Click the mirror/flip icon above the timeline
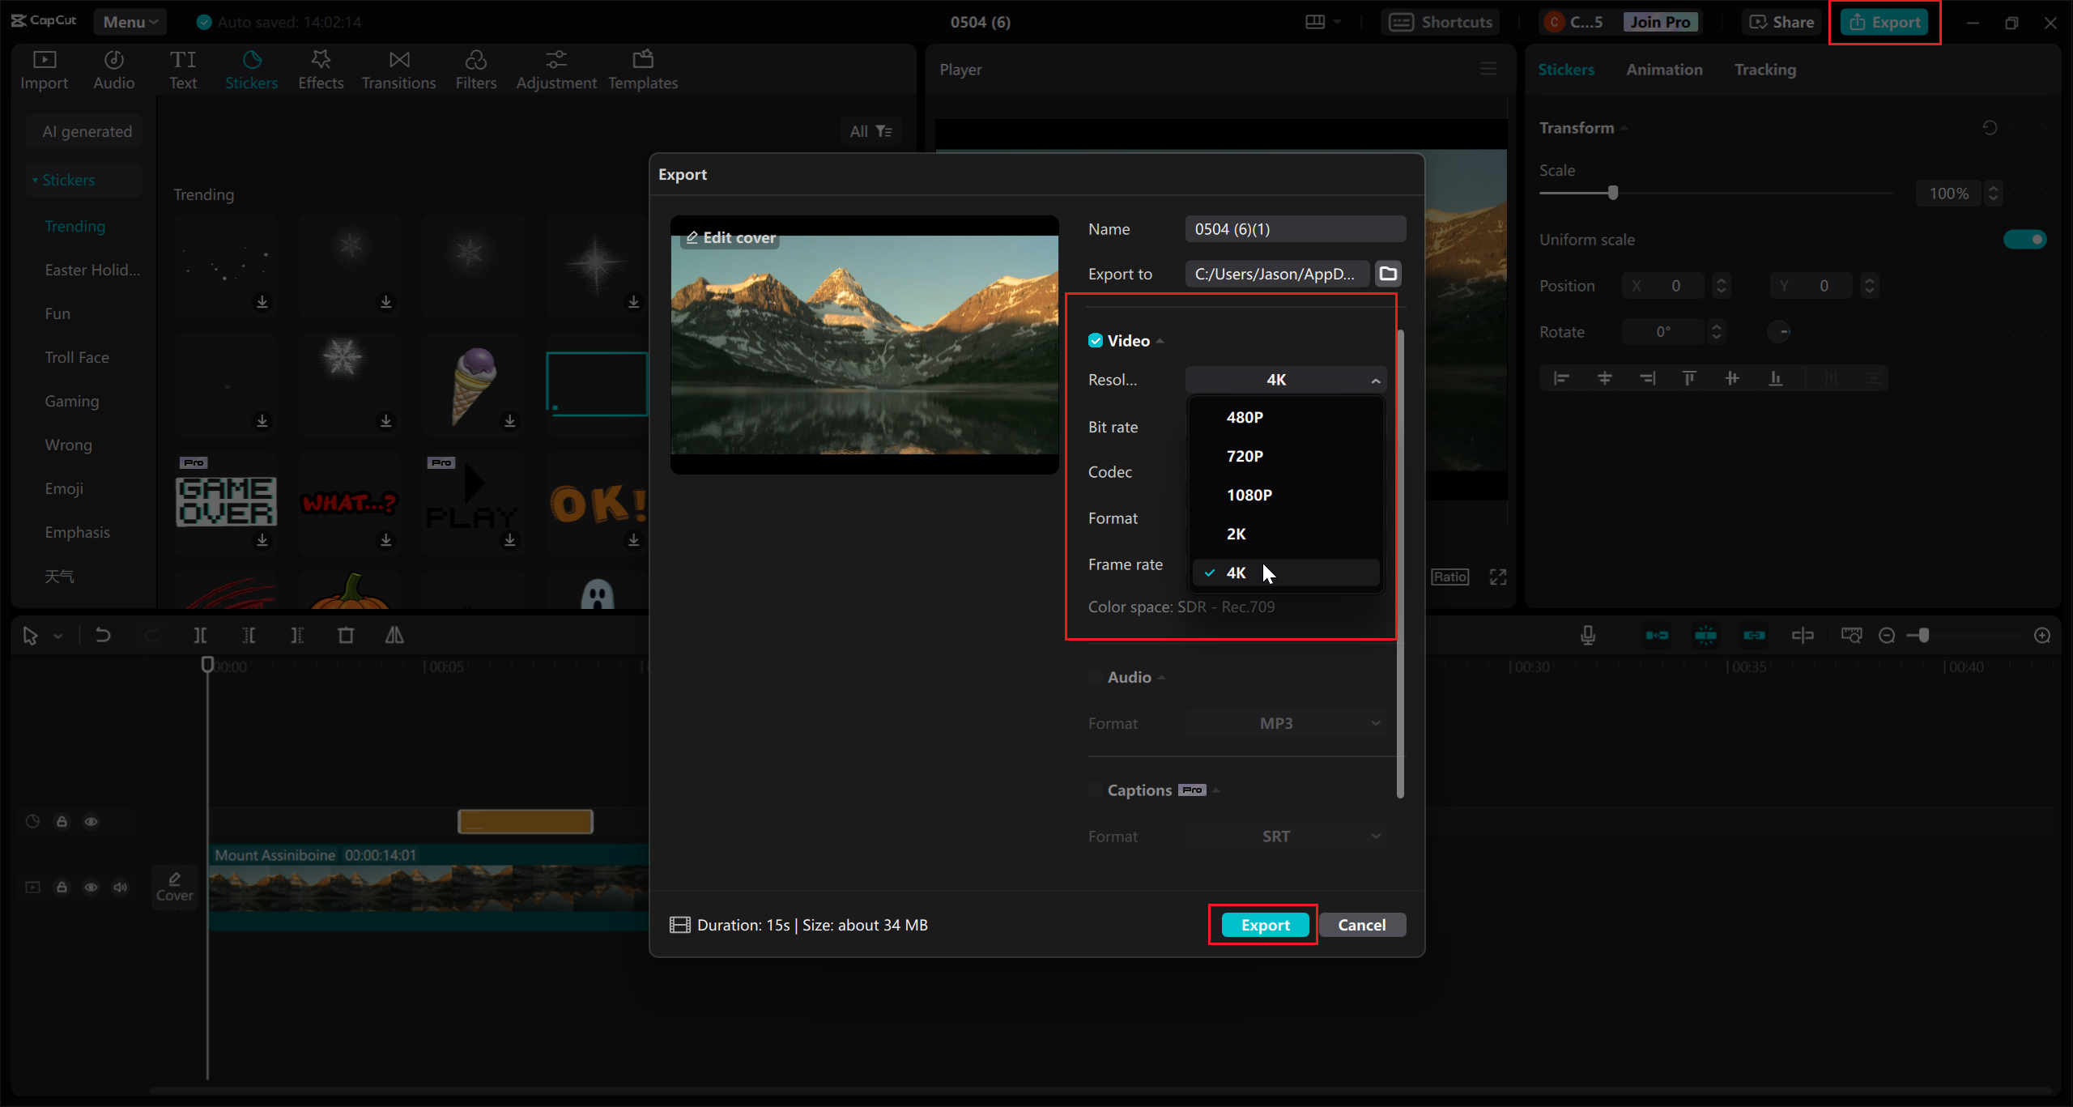 tap(394, 635)
